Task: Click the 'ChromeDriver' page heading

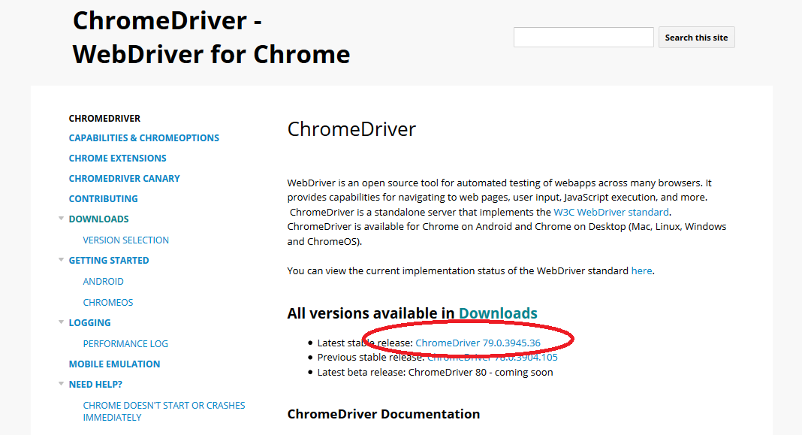Action: pos(351,129)
